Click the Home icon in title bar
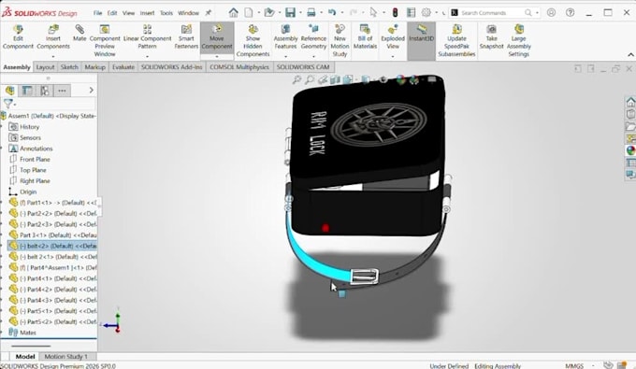Viewport: 636px width, 369px height. (x=233, y=12)
